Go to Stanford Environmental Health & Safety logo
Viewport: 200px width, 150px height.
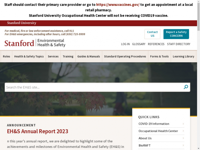pyautogui.click(x=35, y=43)
